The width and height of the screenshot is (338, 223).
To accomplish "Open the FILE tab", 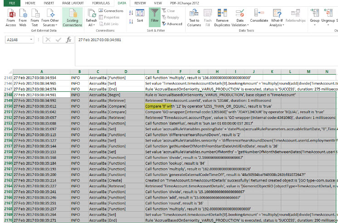I will [12, 3].
